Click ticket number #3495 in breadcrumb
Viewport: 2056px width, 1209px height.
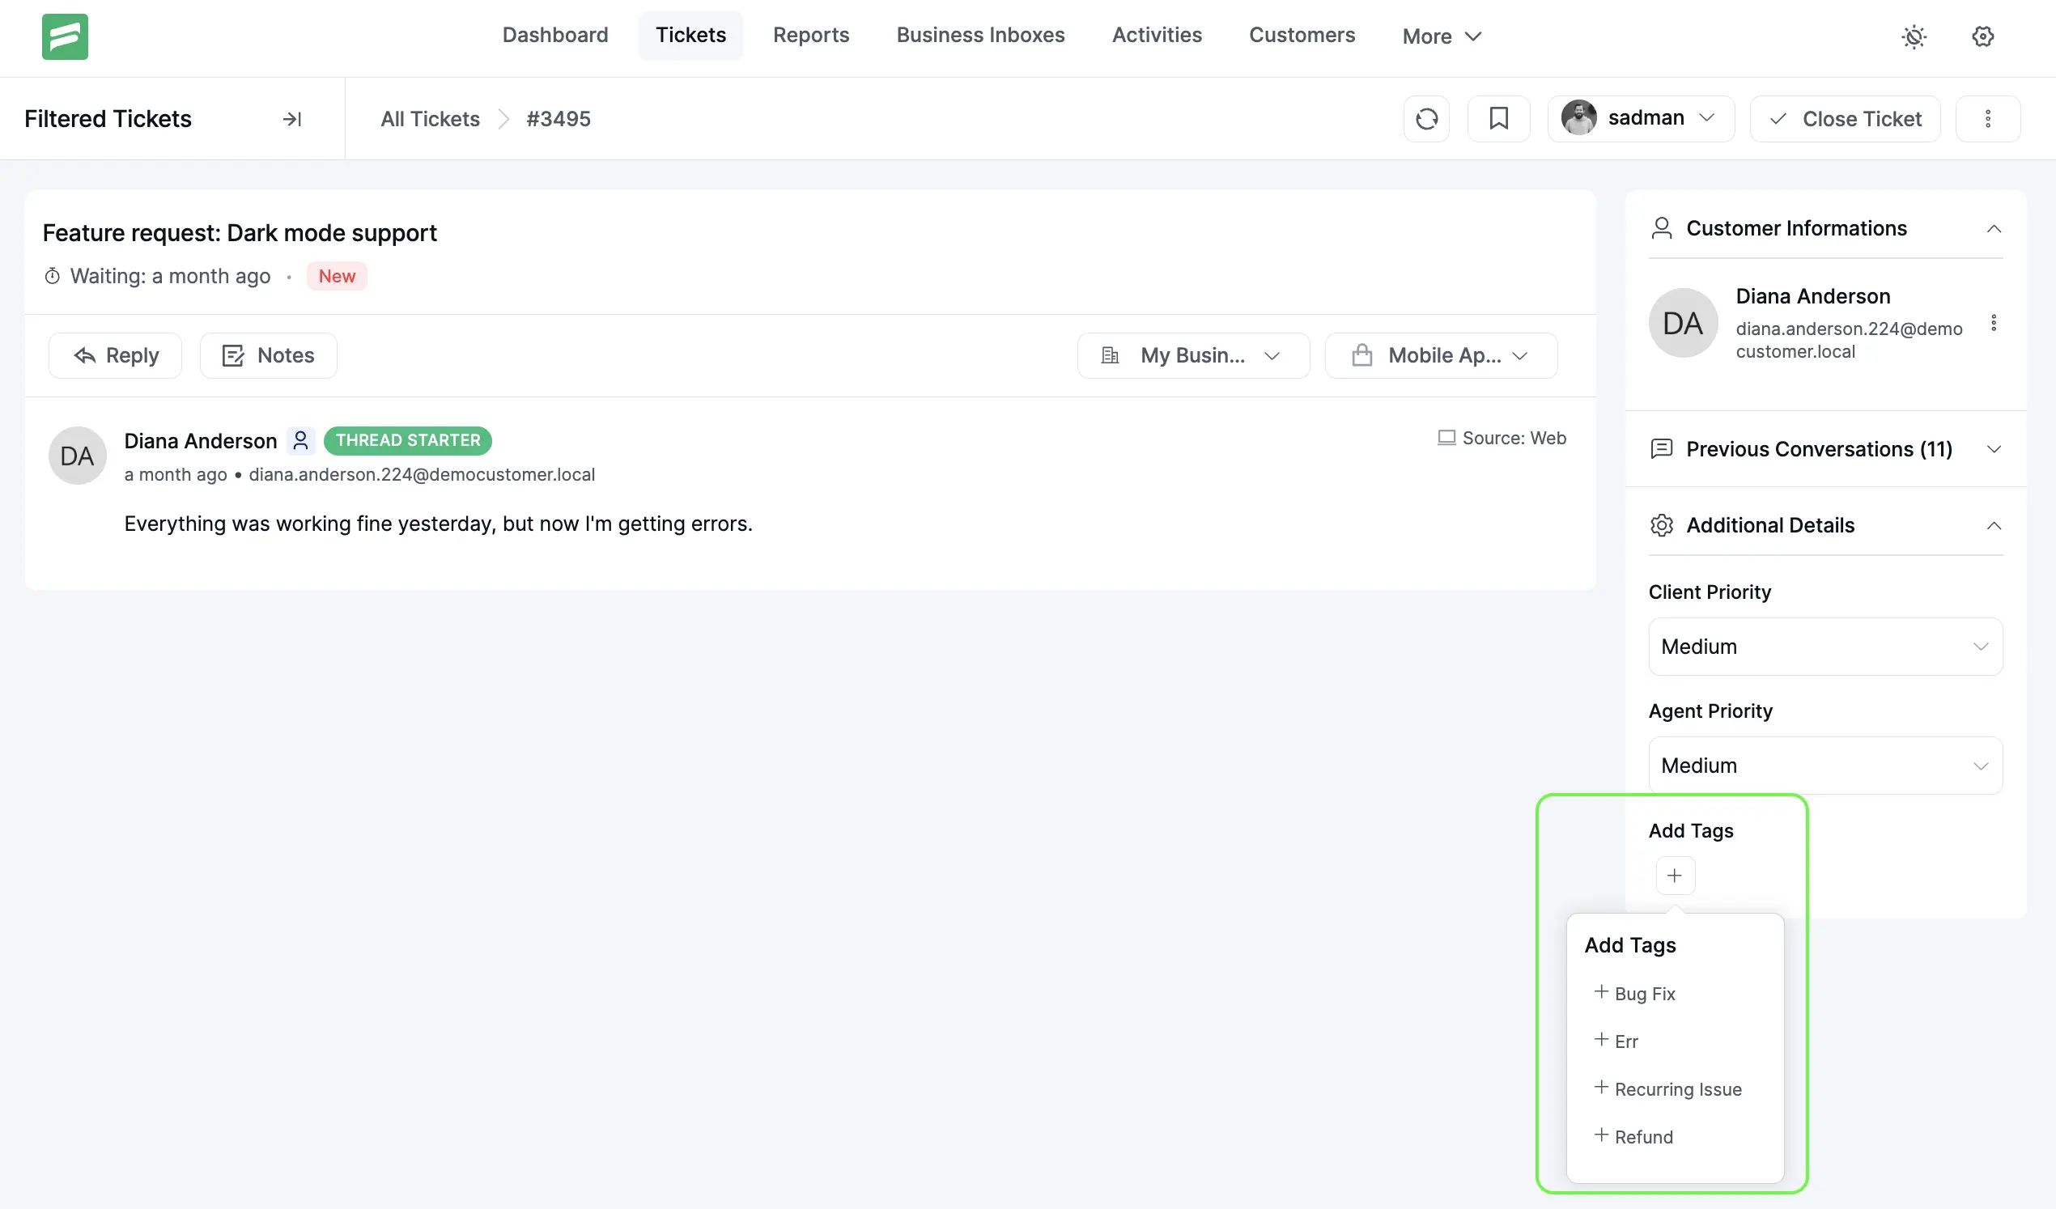tap(559, 119)
